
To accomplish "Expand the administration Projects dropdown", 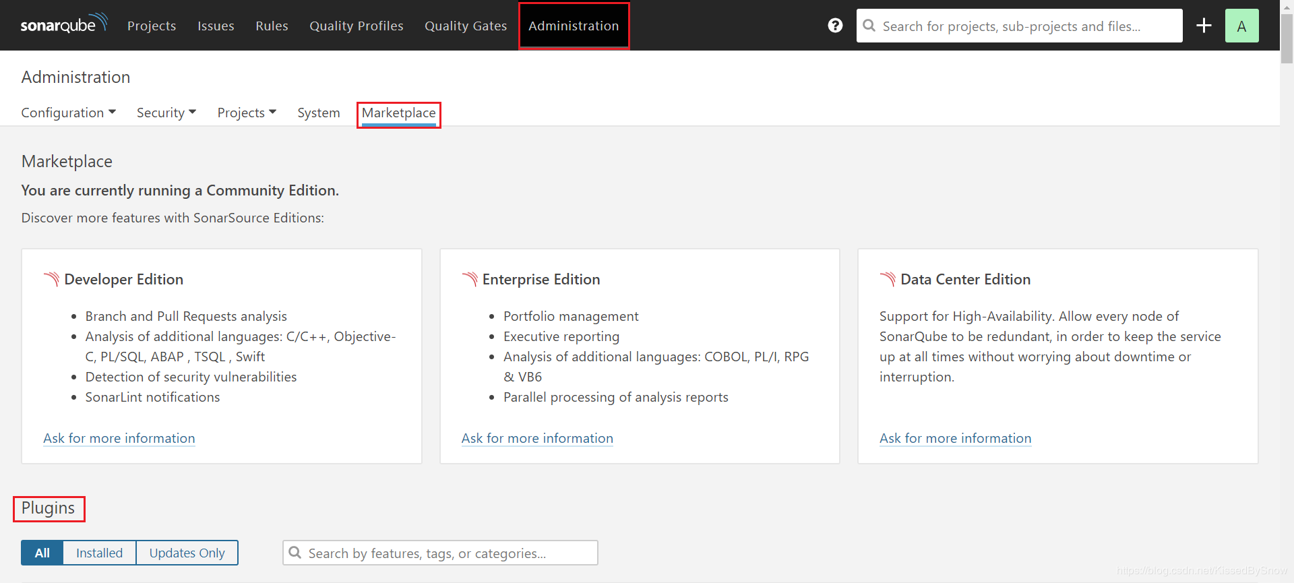I will 247,113.
